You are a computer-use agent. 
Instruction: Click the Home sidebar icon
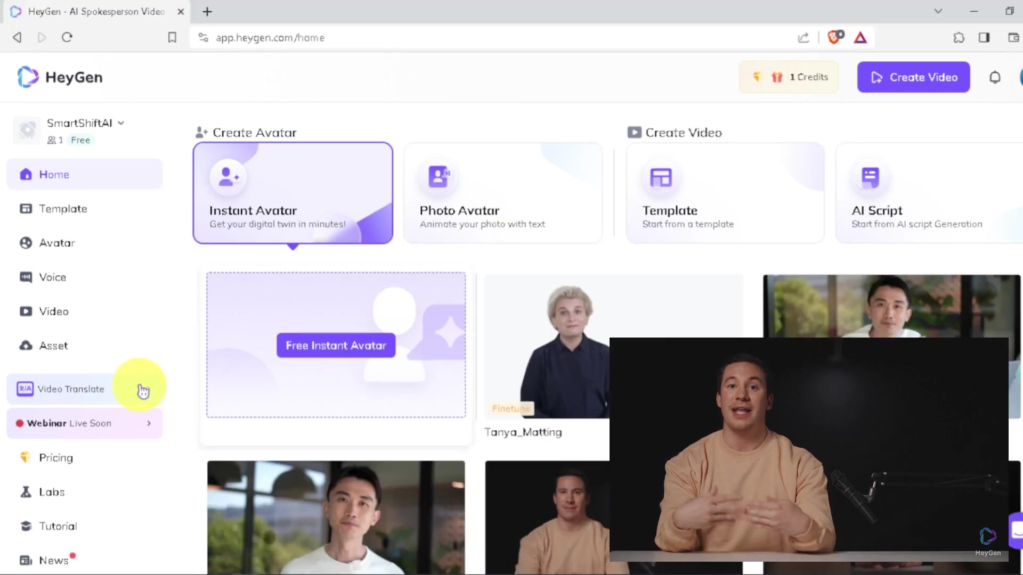pyautogui.click(x=26, y=175)
